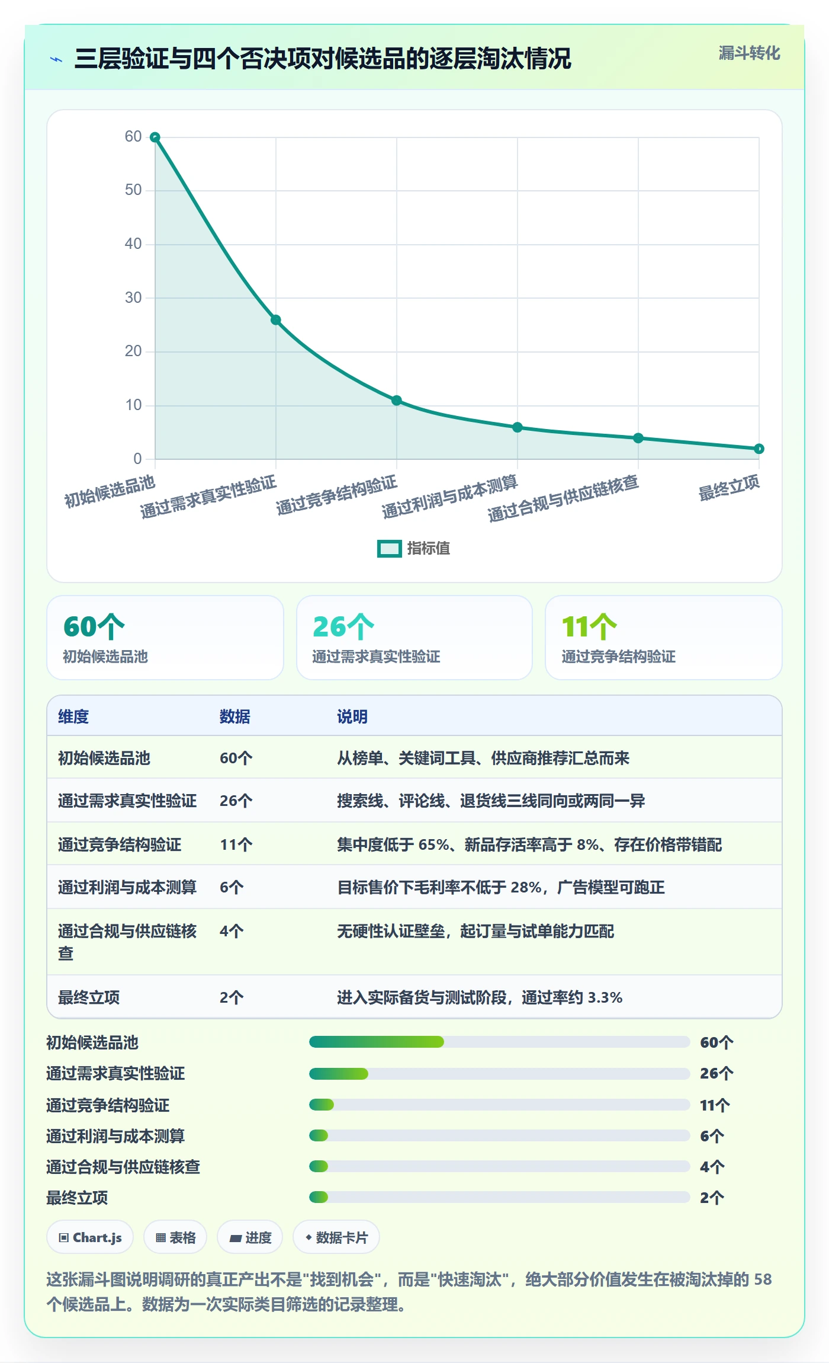This screenshot has height=1363, width=829.
Task: Click the 最终立项 progress bar
Action: tap(499, 1197)
